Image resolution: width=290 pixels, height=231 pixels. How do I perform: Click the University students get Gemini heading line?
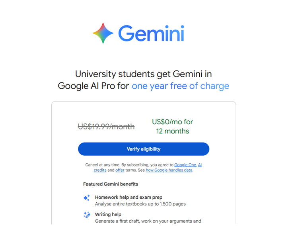coord(143,74)
